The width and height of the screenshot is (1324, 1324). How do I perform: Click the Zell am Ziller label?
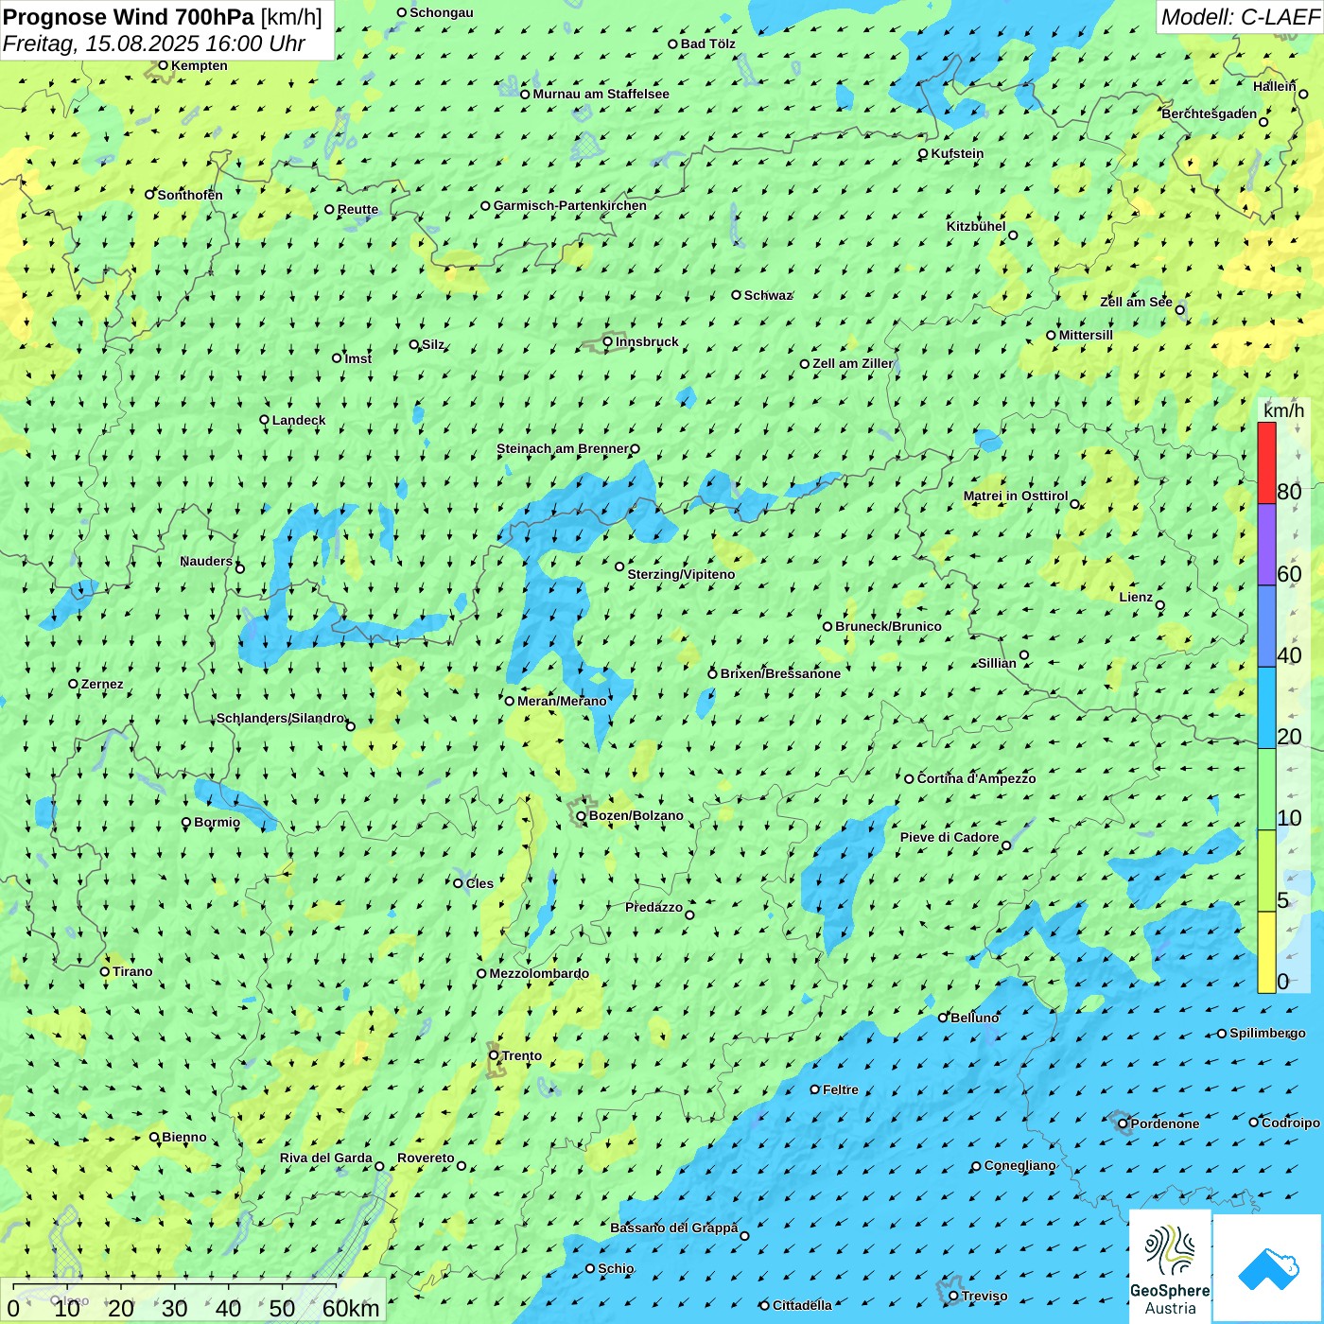[x=853, y=363]
